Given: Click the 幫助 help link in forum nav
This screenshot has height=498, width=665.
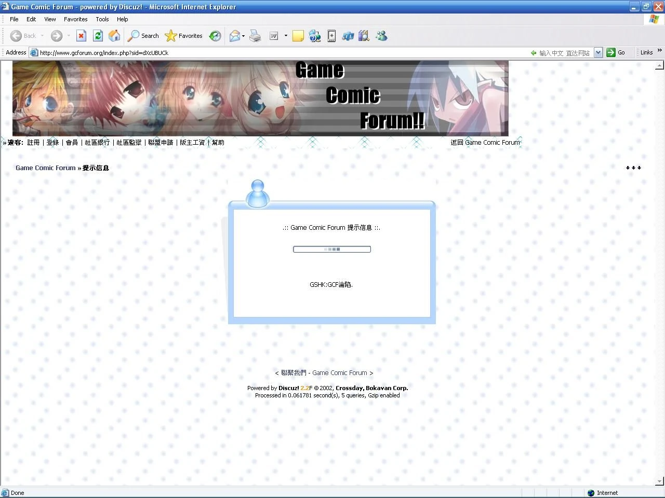Looking at the screenshot, I should coord(218,142).
